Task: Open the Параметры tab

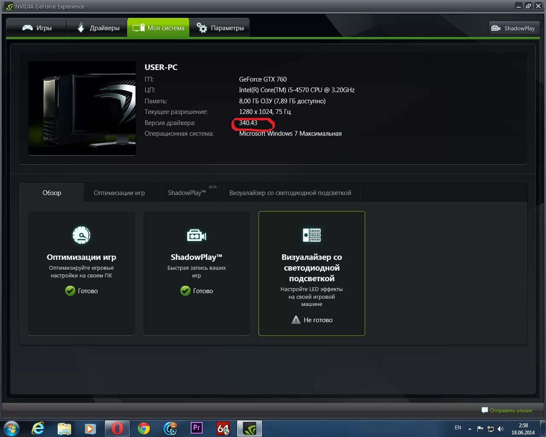Action: coord(220,28)
